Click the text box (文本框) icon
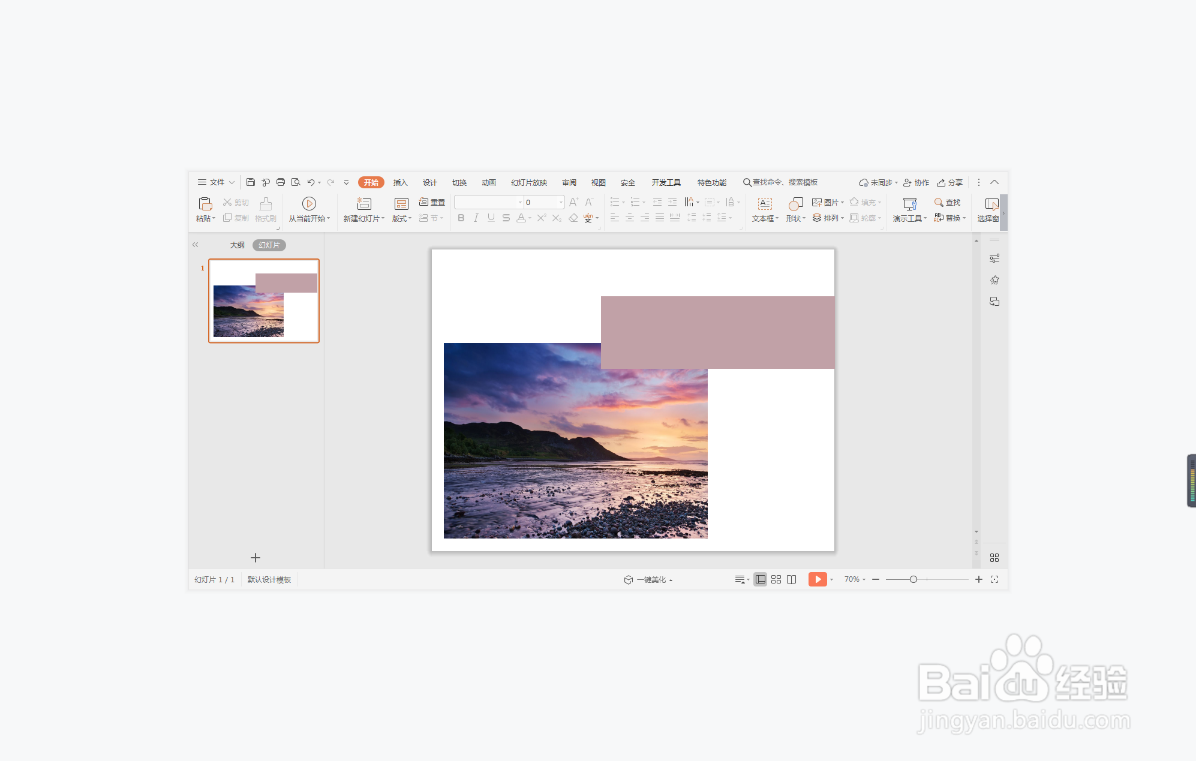Viewport: 1196px width, 761px height. pyautogui.click(x=765, y=204)
